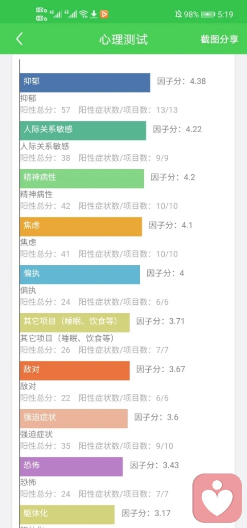Tap the Wi-Fi signal icon
Image resolution: width=247 pixels, height=528 pixels.
tap(83, 14)
